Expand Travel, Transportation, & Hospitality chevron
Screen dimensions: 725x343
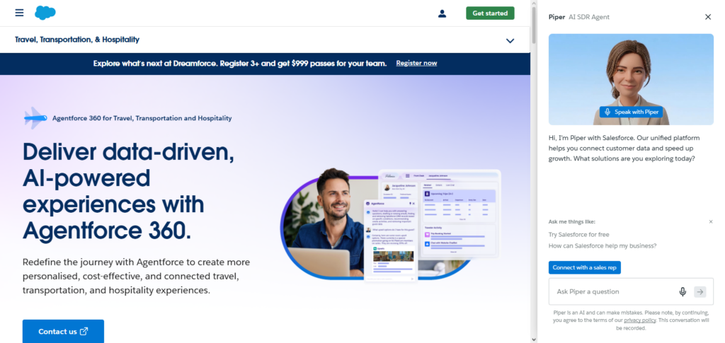coord(510,40)
